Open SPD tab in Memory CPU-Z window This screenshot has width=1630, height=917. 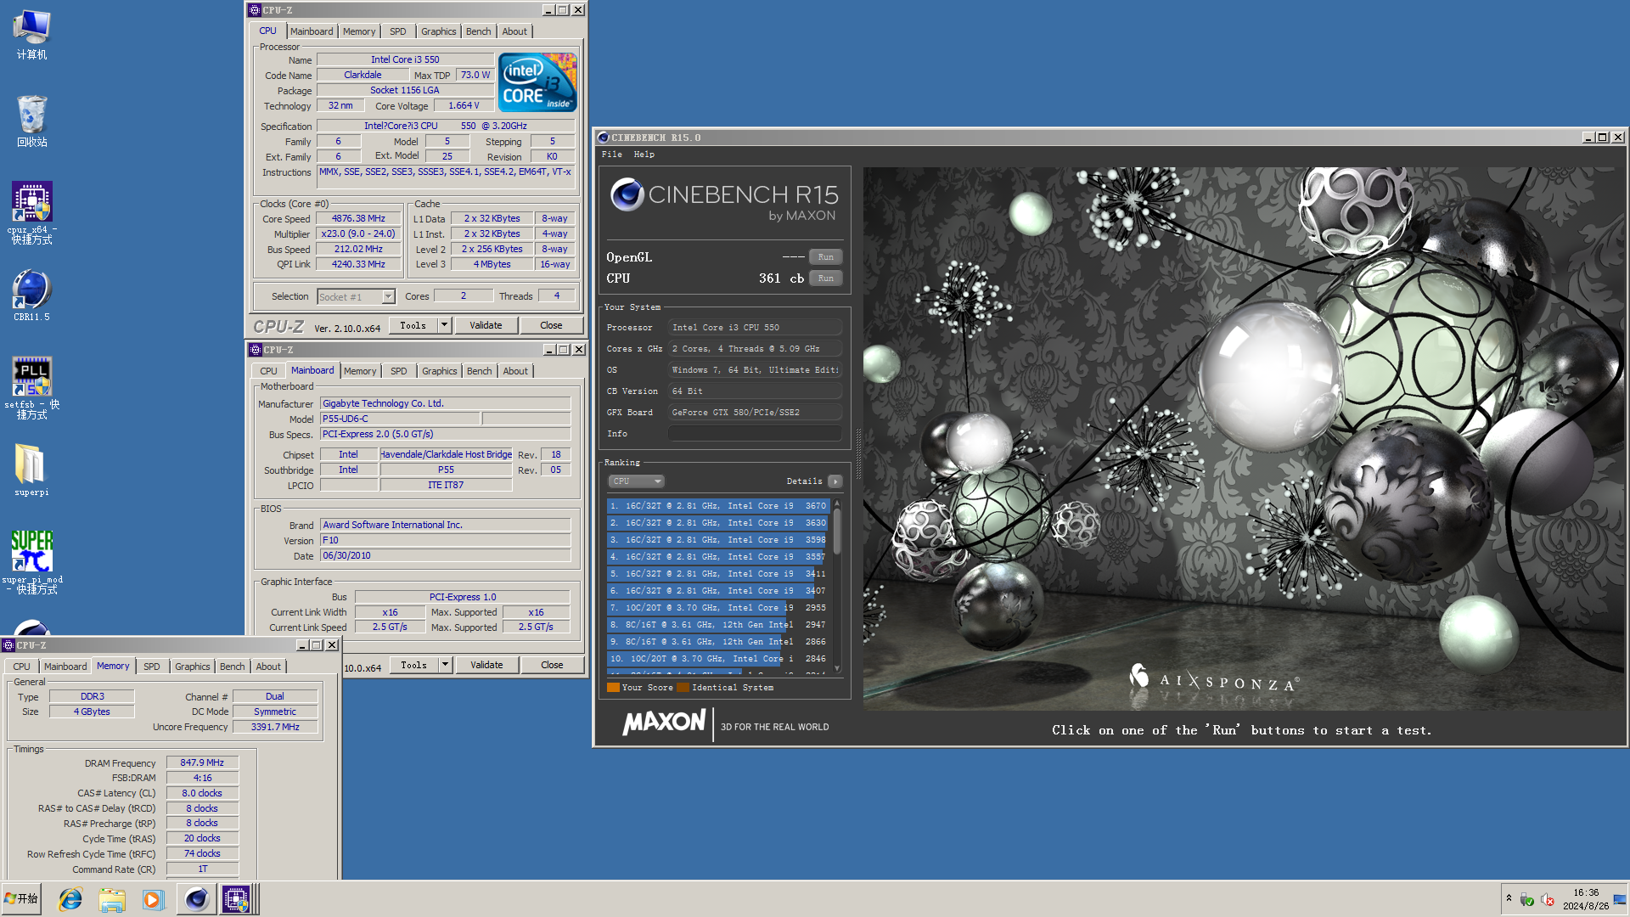coord(152,667)
